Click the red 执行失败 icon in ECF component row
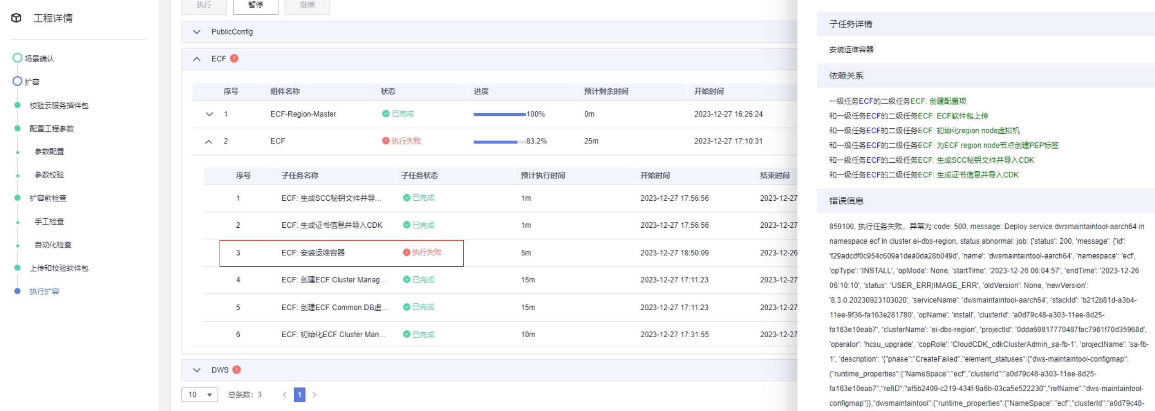1155x411 pixels. click(386, 141)
